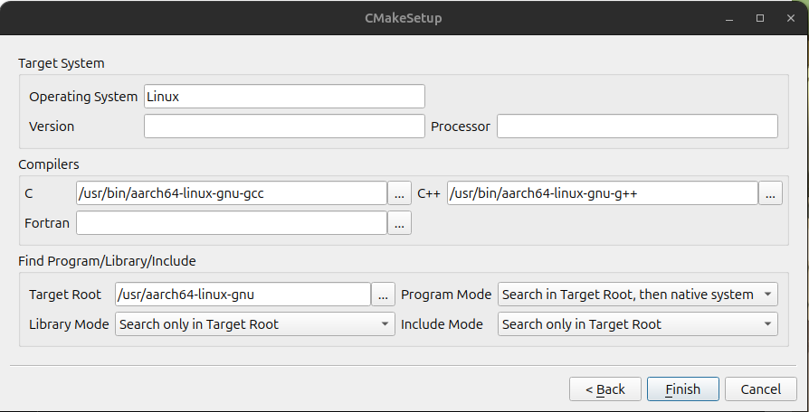Viewport: 809px width, 412px height.
Task: Minimize the CMakeSetup window
Action: [x=729, y=19]
